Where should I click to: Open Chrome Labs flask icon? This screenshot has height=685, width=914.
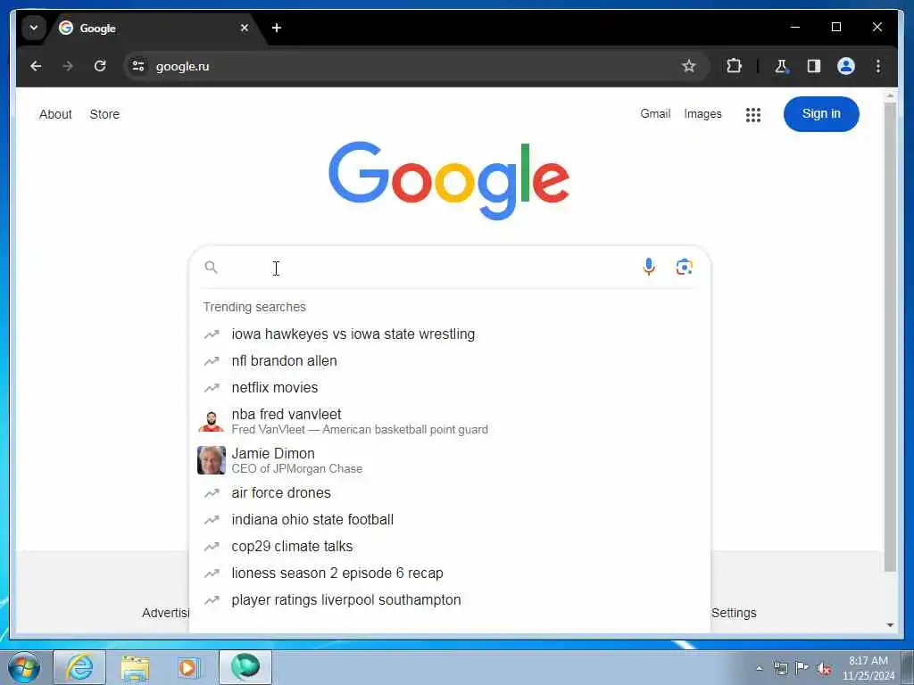point(781,66)
